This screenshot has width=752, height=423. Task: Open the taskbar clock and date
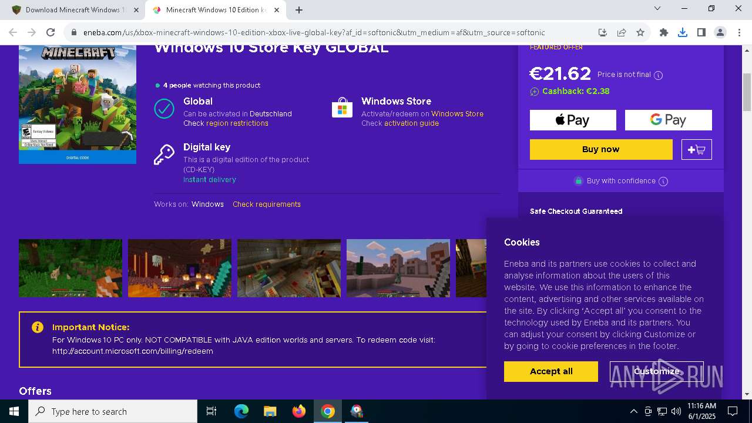[701, 411]
